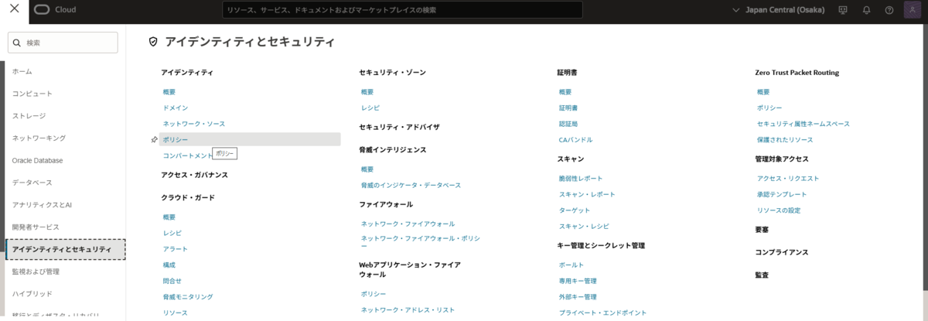
Task: Close the navigation menu with the X icon
Action: click(14, 9)
